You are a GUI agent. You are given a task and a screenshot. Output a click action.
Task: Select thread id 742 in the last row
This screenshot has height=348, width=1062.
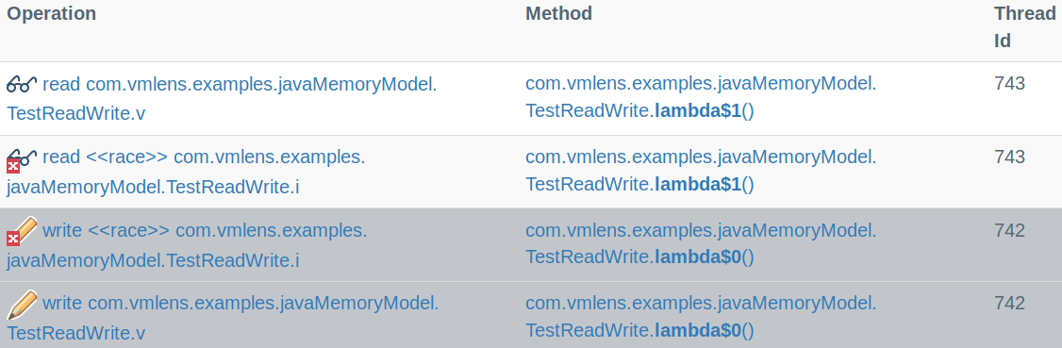[1010, 304]
